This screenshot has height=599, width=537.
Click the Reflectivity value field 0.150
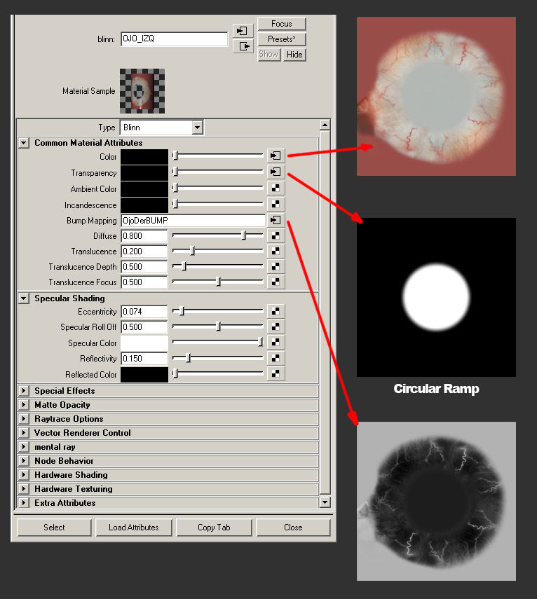(144, 358)
